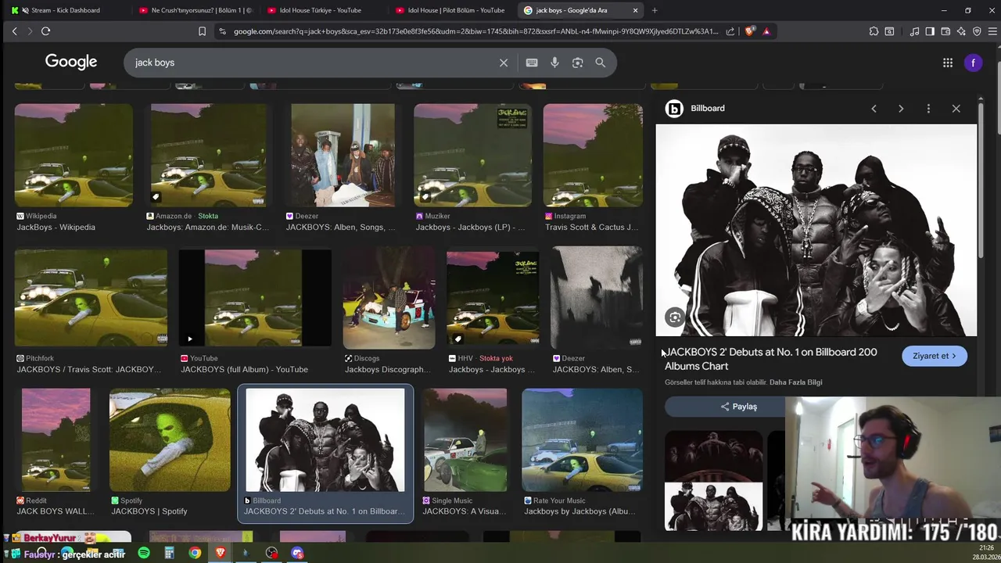
Task: Switch to the Stream - Kick Dashboard tab
Action: [x=65, y=10]
